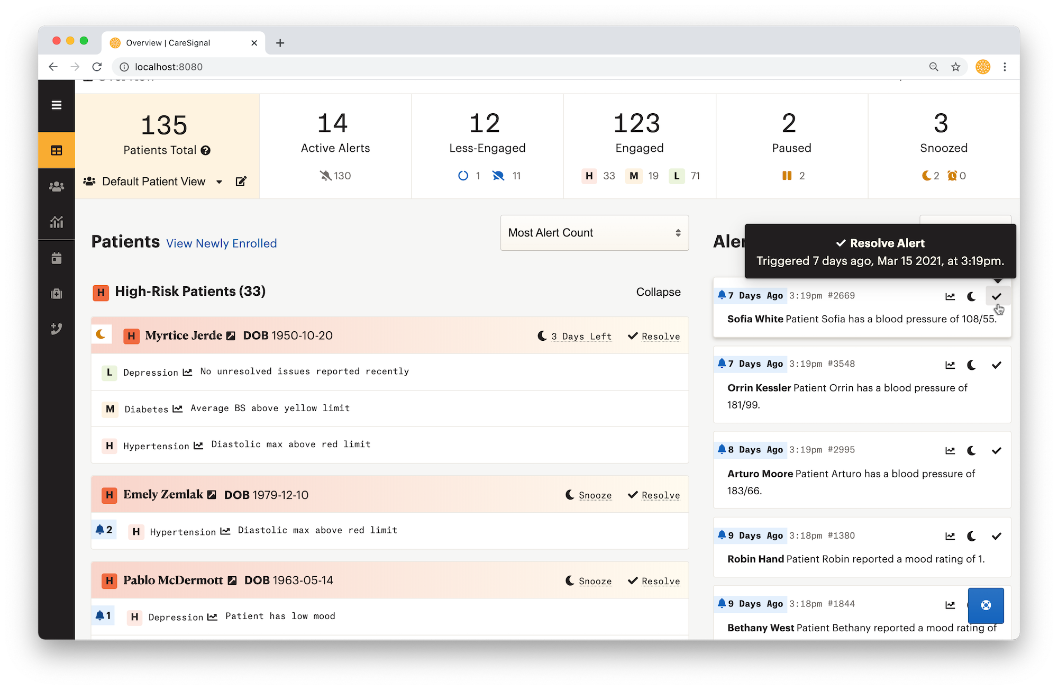The image size is (1058, 690).
Task: Snooze Orrin Kessler alert moon icon
Action: (x=971, y=365)
